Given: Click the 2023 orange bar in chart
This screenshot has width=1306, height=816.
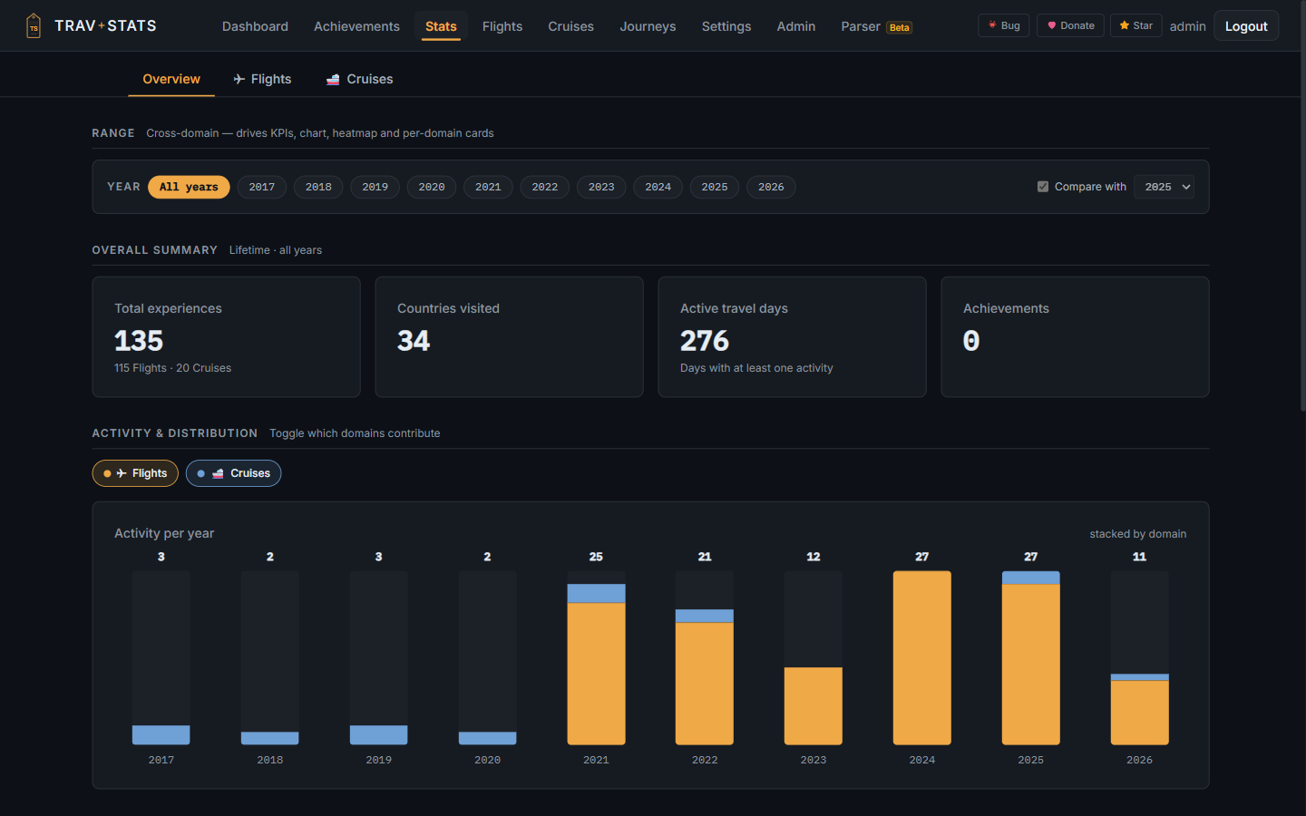Looking at the screenshot, I should [x=814, y=705].
